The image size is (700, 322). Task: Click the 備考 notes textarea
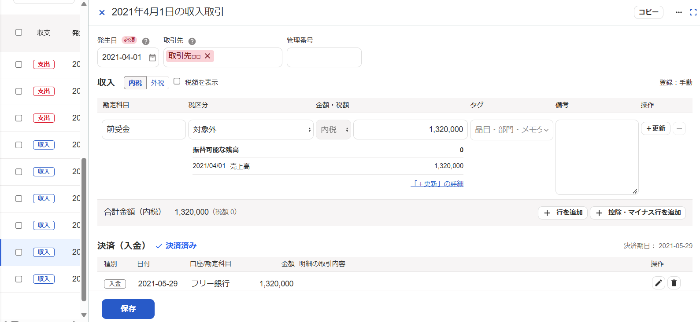pos(597,157)
